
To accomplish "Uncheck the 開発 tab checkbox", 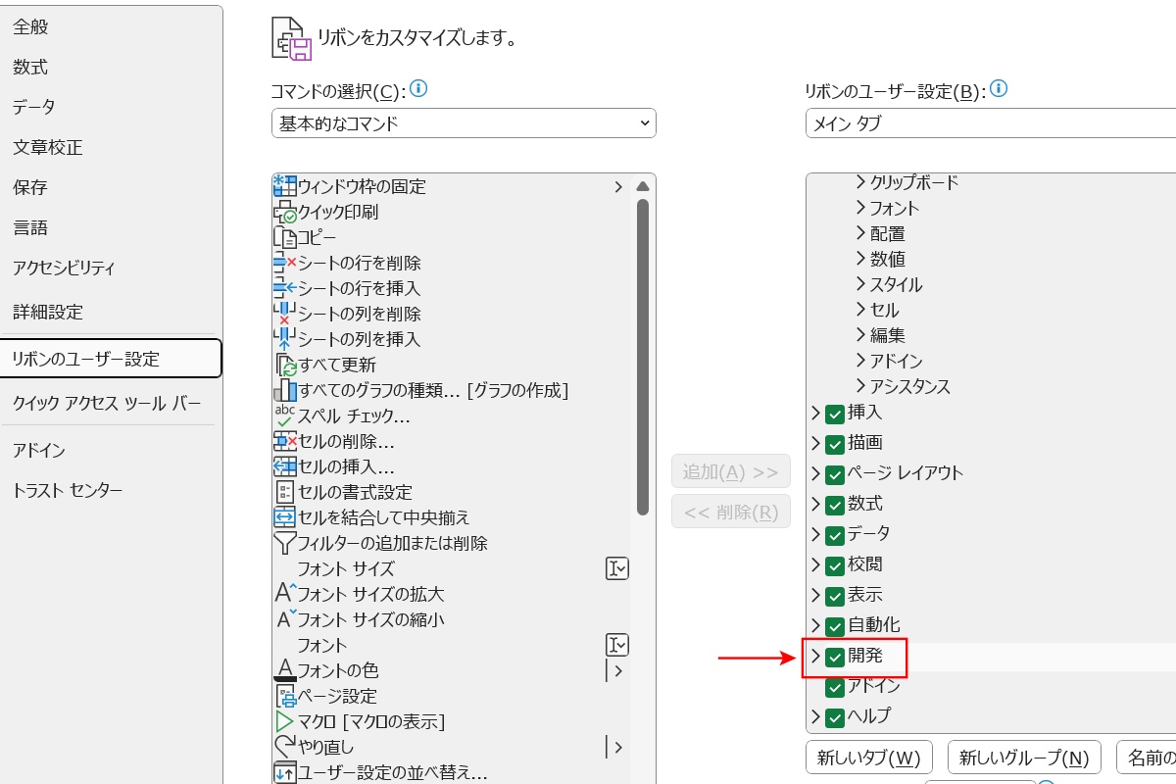I will 835,658.
